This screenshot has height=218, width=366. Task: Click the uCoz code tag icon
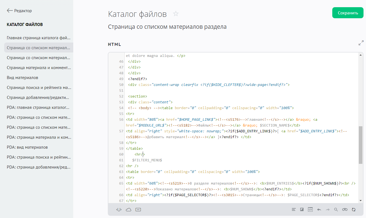[119, 210]
